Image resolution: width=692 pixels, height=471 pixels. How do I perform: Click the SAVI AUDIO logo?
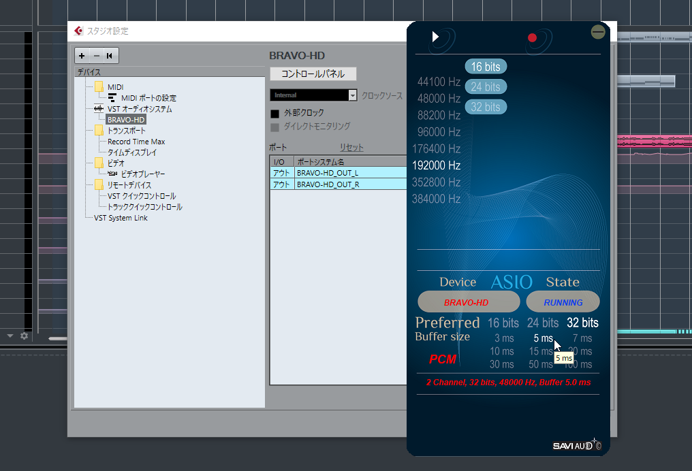576,445
